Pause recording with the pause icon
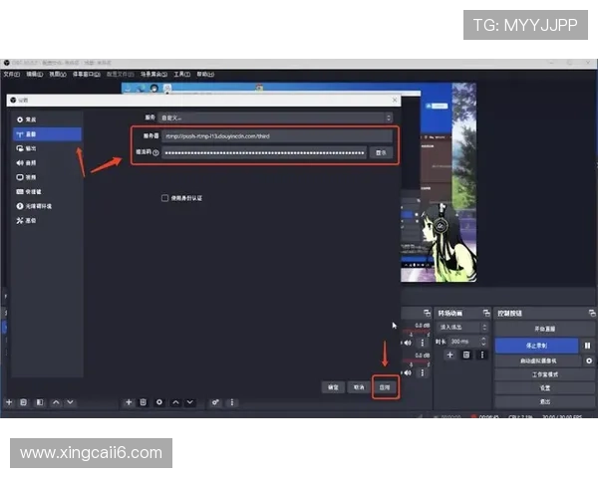This screenshot has width=598, height=478. click(x=587, y=345)
